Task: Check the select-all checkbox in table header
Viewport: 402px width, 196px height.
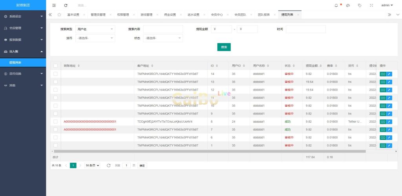Action: (x=55, y=65)
